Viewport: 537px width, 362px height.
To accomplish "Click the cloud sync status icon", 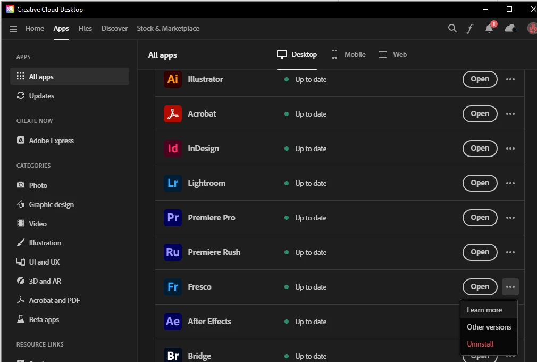I will [510, 28].
